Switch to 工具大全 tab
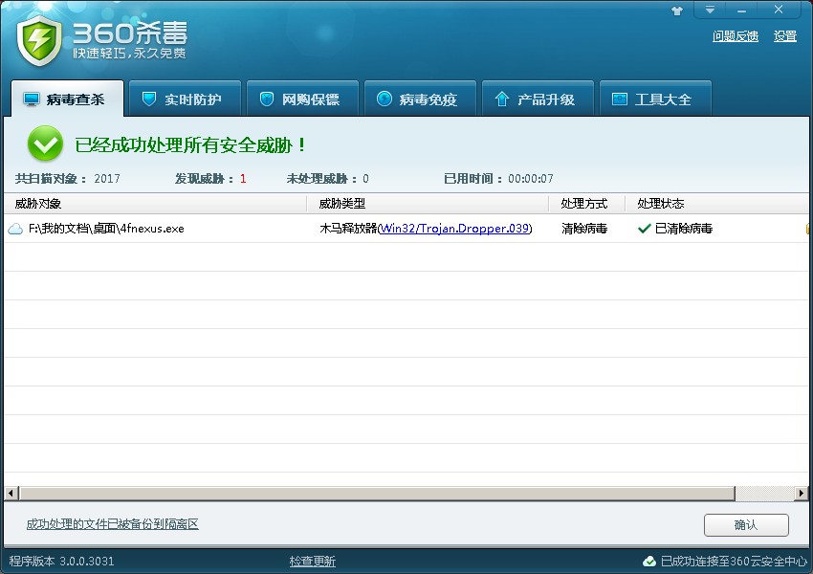Image resolution: width=813 pixels, height=574 pixels. point(656,99)
